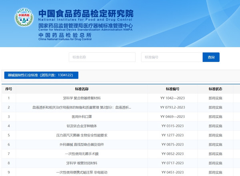The image size is (240, 176).
Task: Click standard number YY 0793.2-2023
Action: 172,108
